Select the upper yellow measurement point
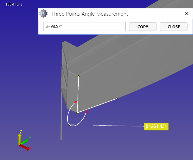 point(79,76)
